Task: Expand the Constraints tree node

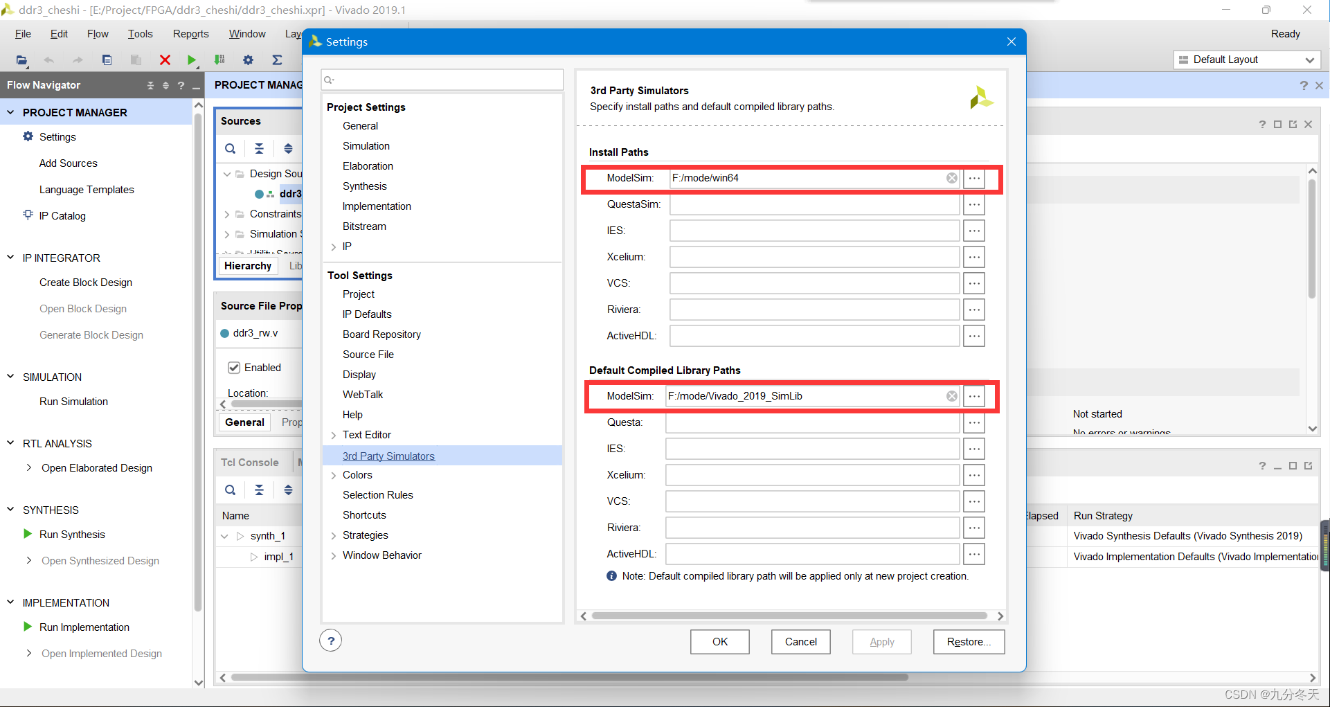Action: tap(227, 215)
